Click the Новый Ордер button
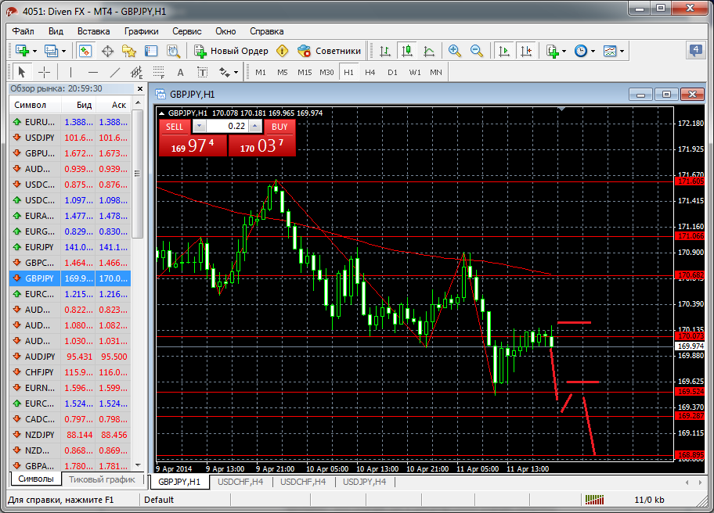The image size is (714, 513). [x=231, y=51]
